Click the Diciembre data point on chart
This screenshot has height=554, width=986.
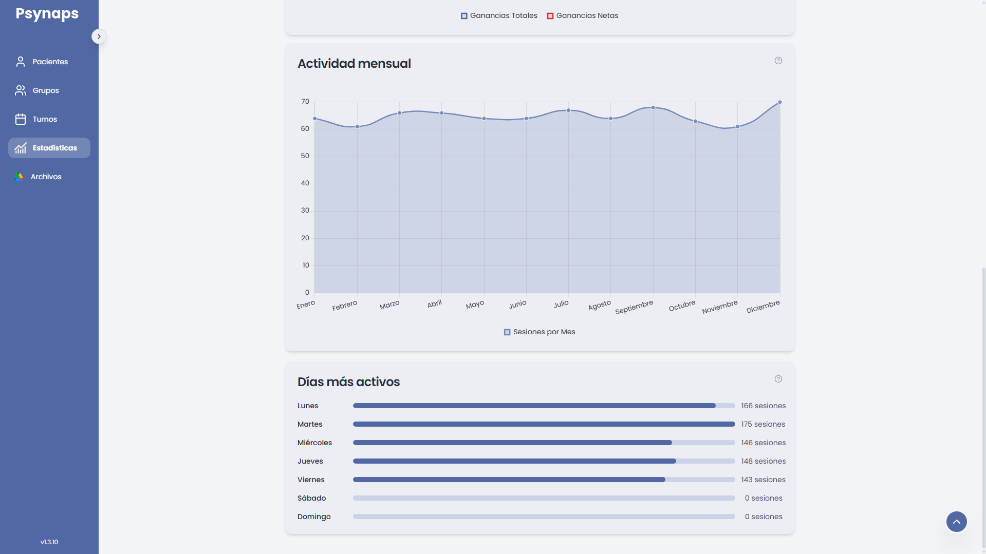[x=780, y=102]
